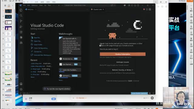Open recent project cc-shop-super
The width and height of the screenshot is (194, 109).
click(x=35, y=69)
